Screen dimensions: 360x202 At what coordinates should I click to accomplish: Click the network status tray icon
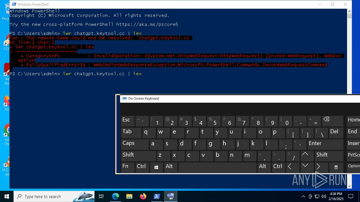[317, 196]
